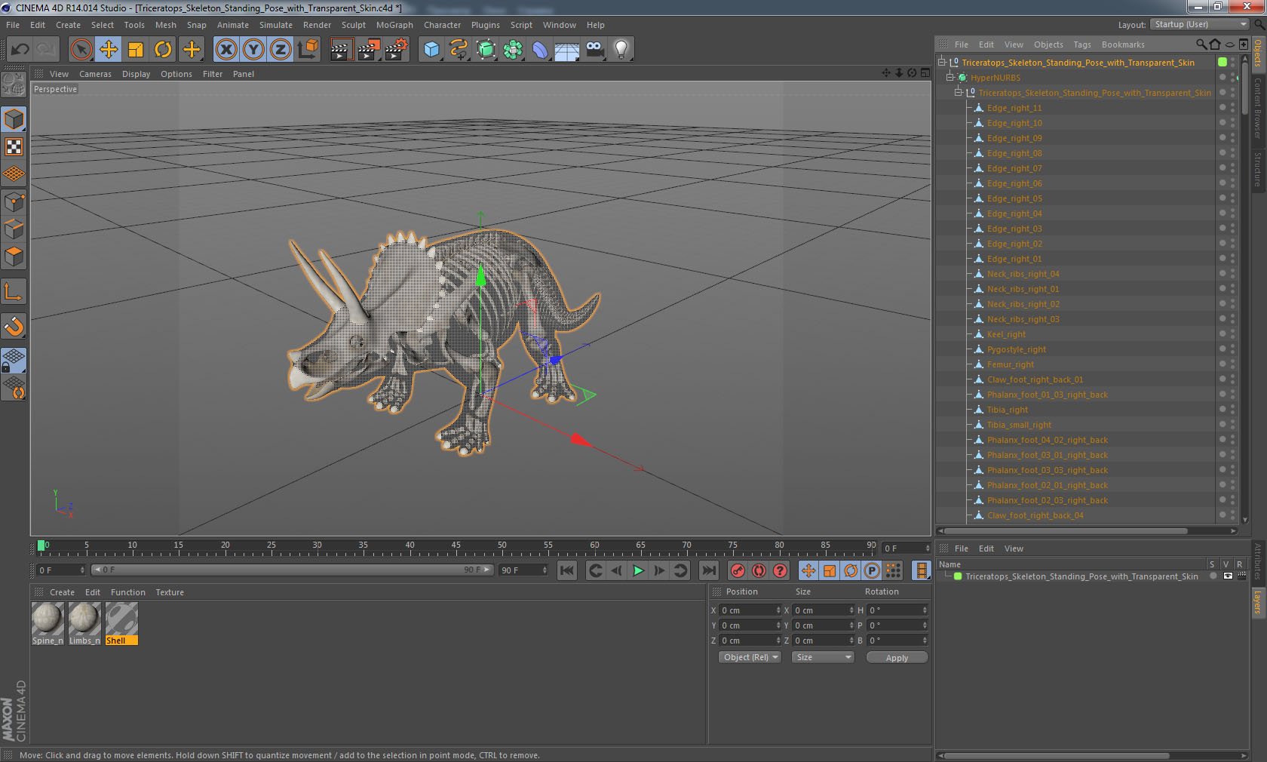Image resolution: width=1267 pixels, height=762 pixels.
Task: Select the Undo arrow icon
Action: pos(20,50)
